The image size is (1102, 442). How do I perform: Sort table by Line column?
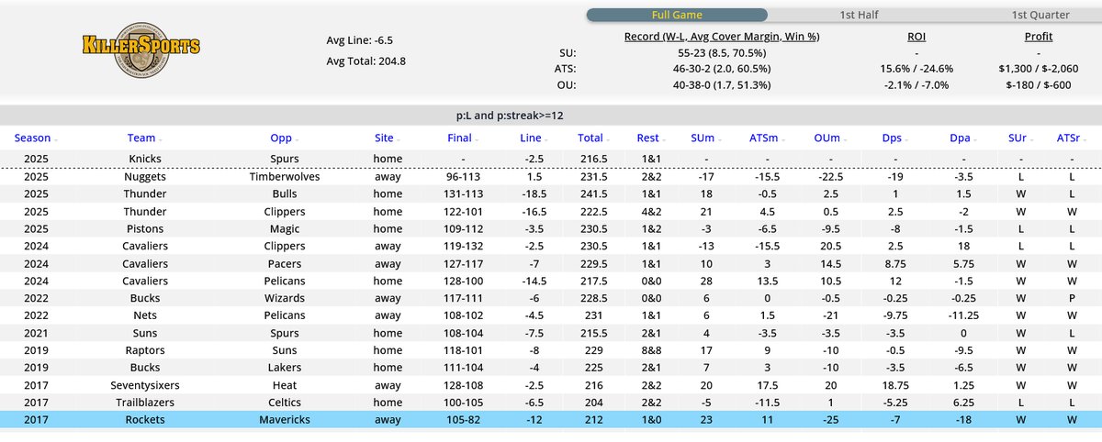(x=531, y=138)
